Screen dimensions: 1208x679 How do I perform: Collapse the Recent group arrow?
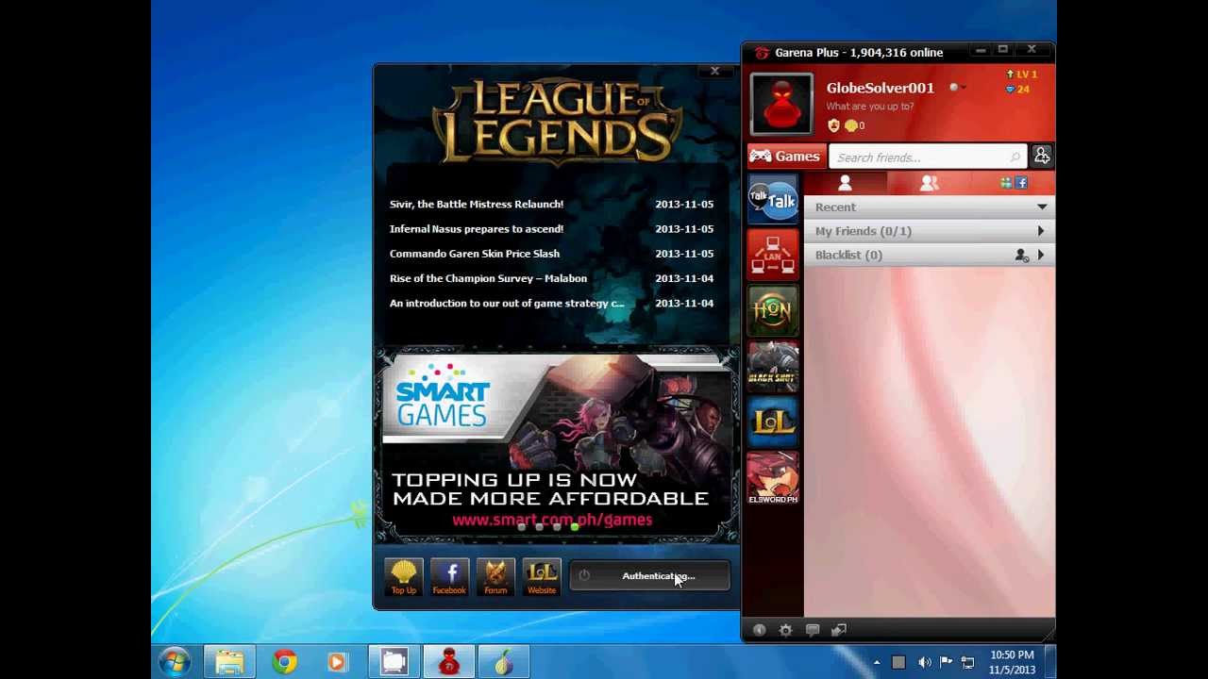coord(1042,207)
